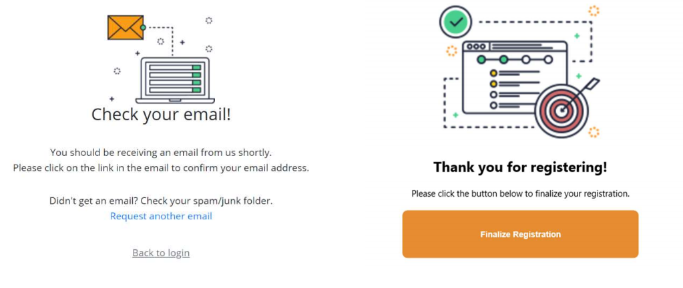Click the top green button on the laptop screen

tap(196, 67)
